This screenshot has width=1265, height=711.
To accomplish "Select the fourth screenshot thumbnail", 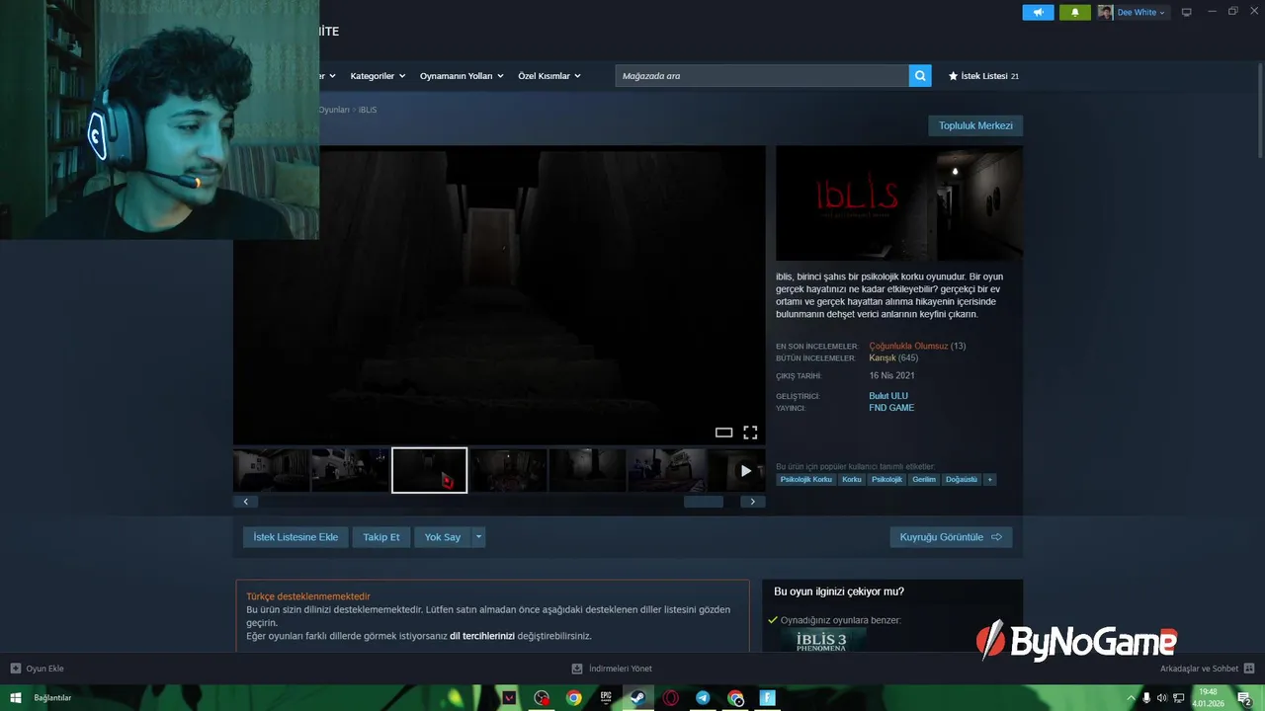I will click(x=509, y=470).
